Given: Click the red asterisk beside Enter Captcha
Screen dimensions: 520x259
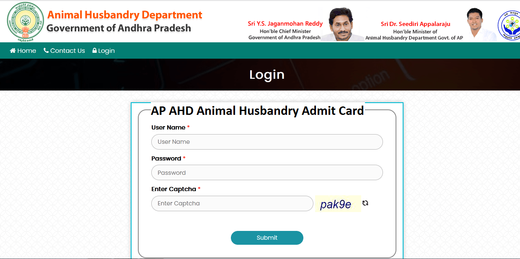Looking at the screenshot, I should 199,188.
